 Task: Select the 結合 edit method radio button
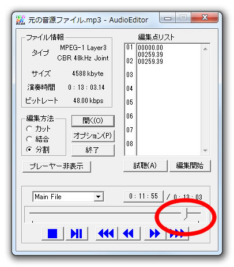click(29, 139)
